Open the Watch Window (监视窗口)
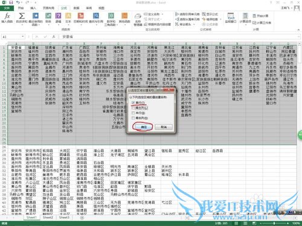 pos(231,17)
